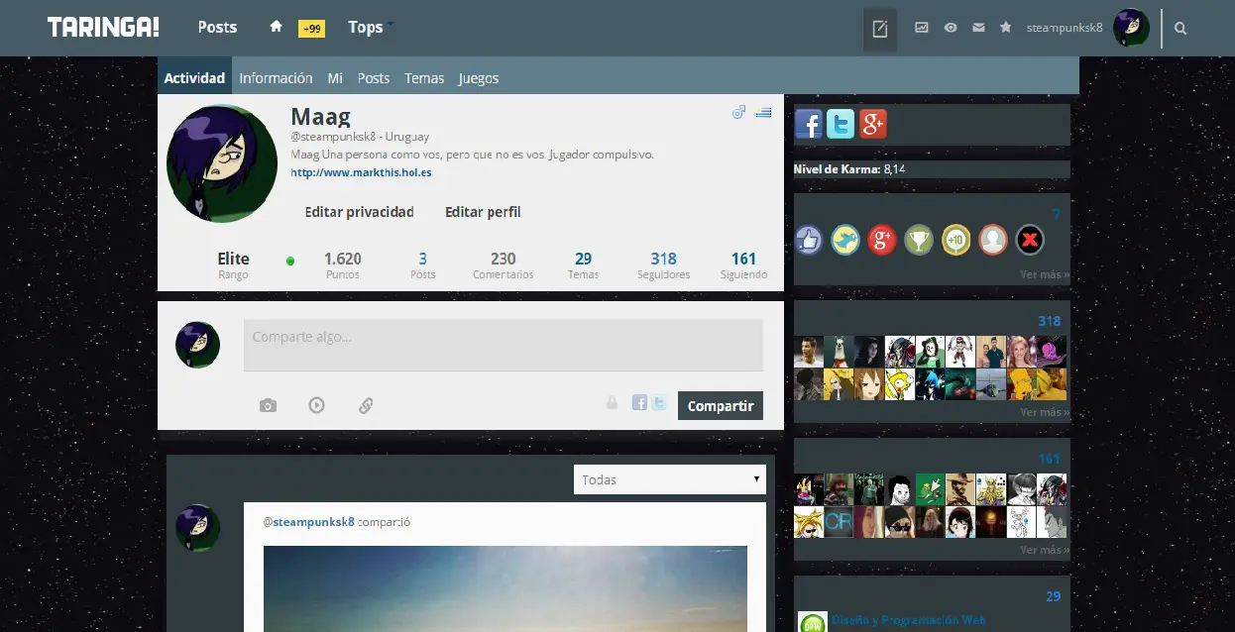The image size is (1235, 632).
Task: Attach a photo with camera icon
Action: click(x=268, y=405)
